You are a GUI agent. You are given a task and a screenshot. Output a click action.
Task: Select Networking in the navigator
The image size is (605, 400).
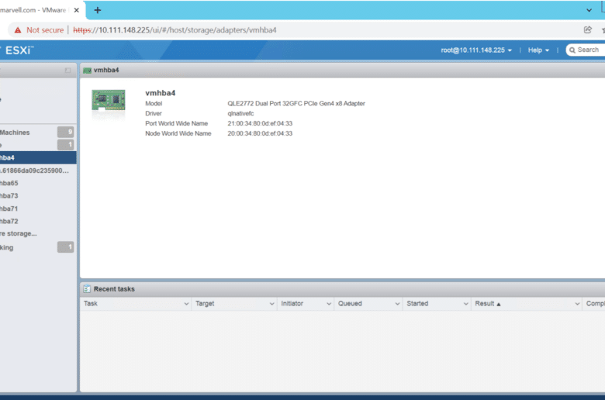[6, 247]
